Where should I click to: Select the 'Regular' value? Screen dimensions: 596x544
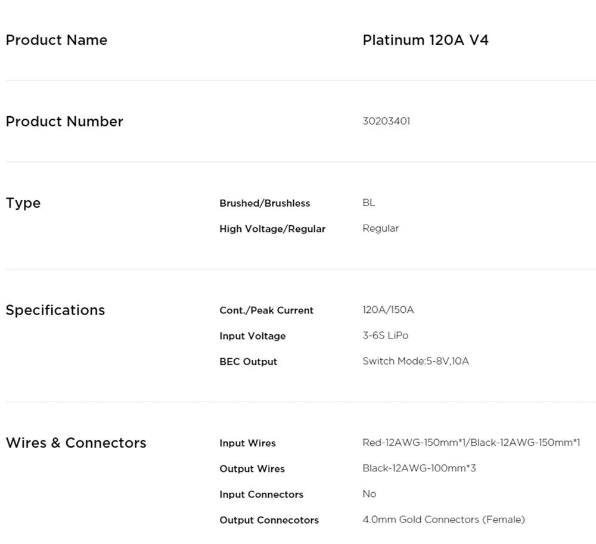tap(380, 228)
